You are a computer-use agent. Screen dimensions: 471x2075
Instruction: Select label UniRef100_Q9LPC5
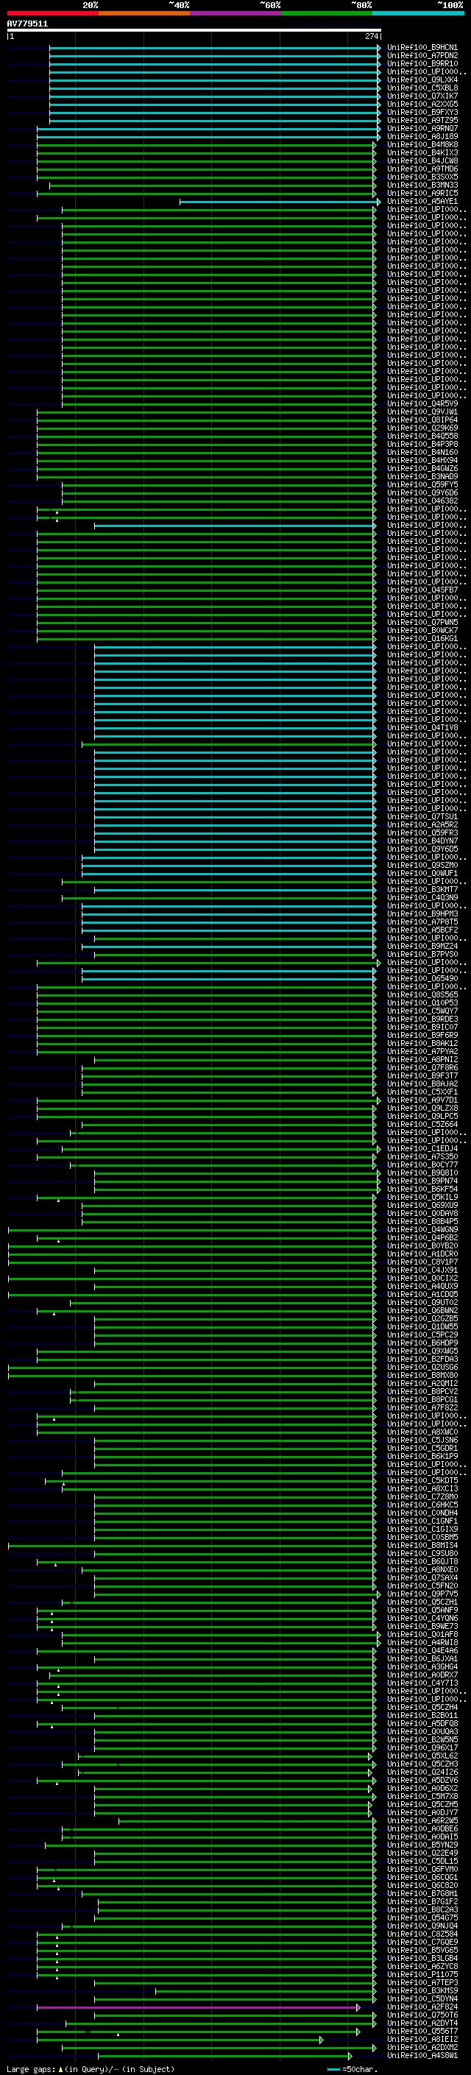click(422, 1117)
